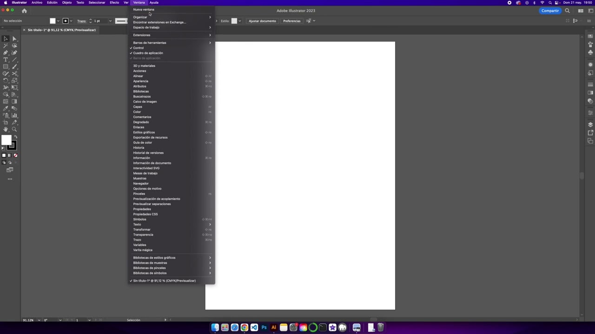Screen dimensions: 595x334
Task: Open the Symbols panel club icon
Action: (x=590, y=52)
